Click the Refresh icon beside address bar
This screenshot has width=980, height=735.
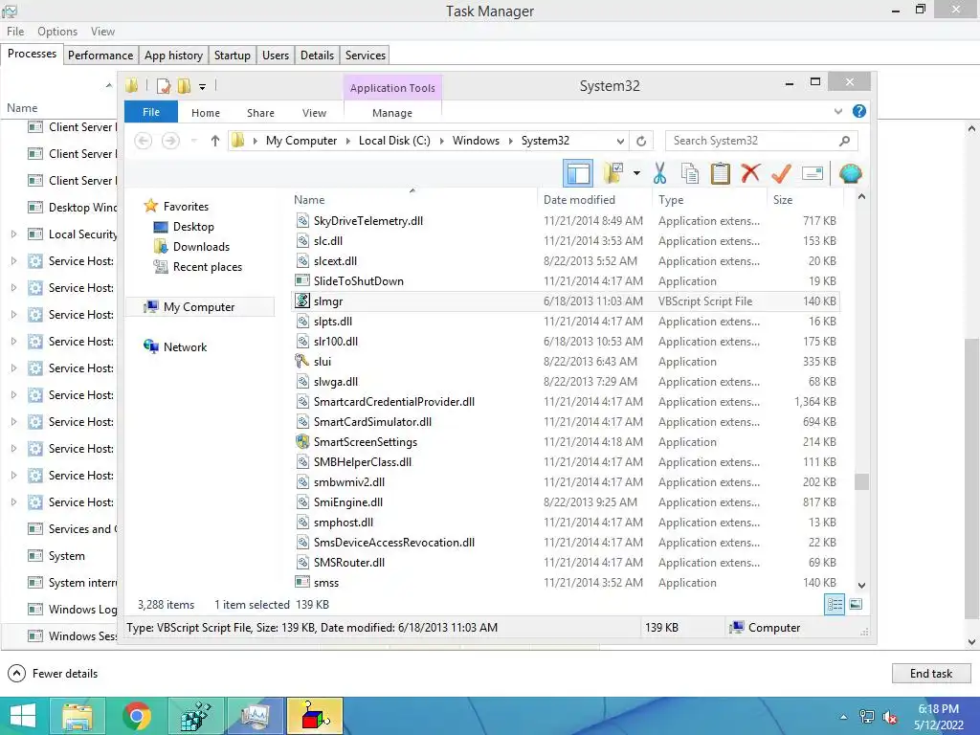pos(641,141)
